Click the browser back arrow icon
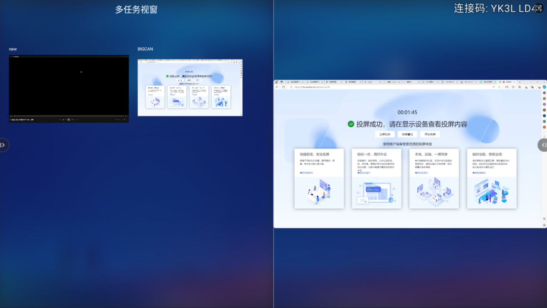This screenshot has height=308, width=547. point(277,87)
